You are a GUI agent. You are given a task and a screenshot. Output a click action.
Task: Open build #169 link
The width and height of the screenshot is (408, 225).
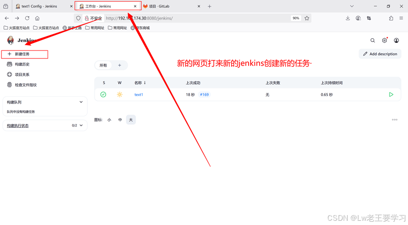pyautogui.click(x=204, y=95)
